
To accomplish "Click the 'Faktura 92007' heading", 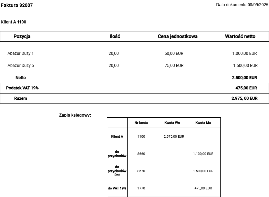I will click(x=17, y=5).
